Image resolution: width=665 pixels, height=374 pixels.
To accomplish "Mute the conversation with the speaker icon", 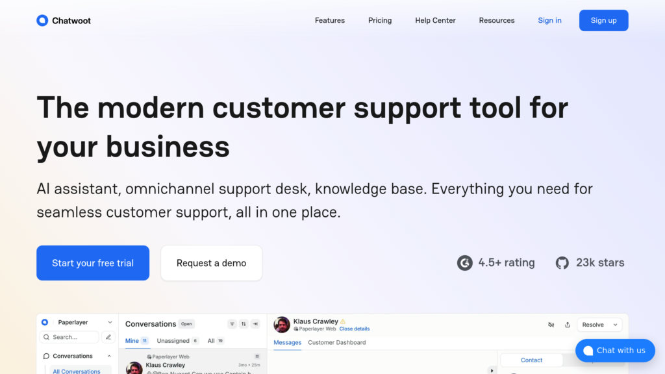I will pos(551,325).
